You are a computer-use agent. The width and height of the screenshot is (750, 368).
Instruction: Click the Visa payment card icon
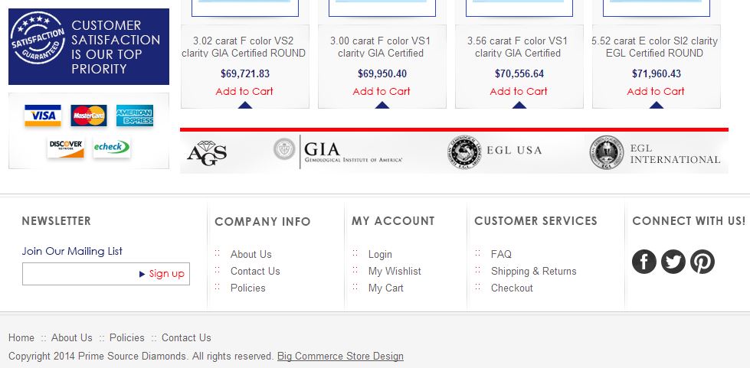point(42,116)
